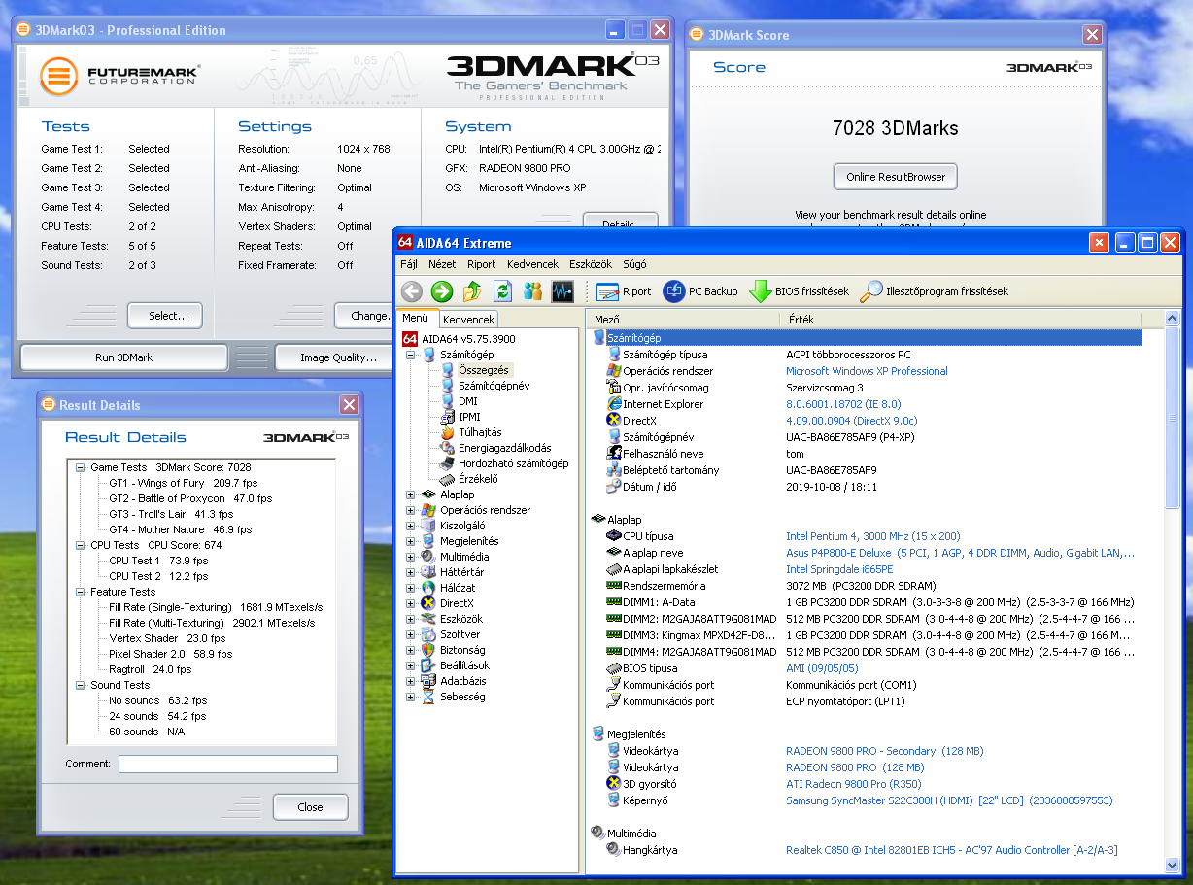Select Érzékelő tree item
The image size is (1193, 885).
(478, 479)
